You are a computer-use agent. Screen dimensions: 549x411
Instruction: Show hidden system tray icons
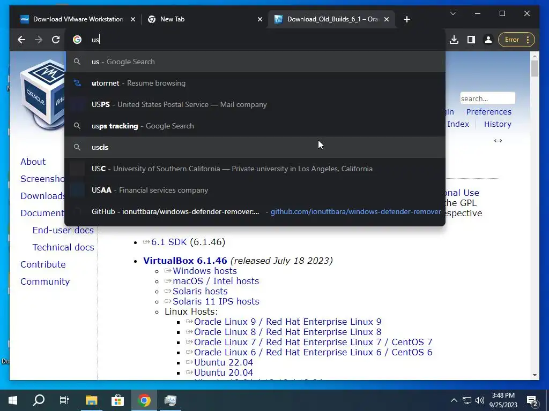tap(454, 400)
